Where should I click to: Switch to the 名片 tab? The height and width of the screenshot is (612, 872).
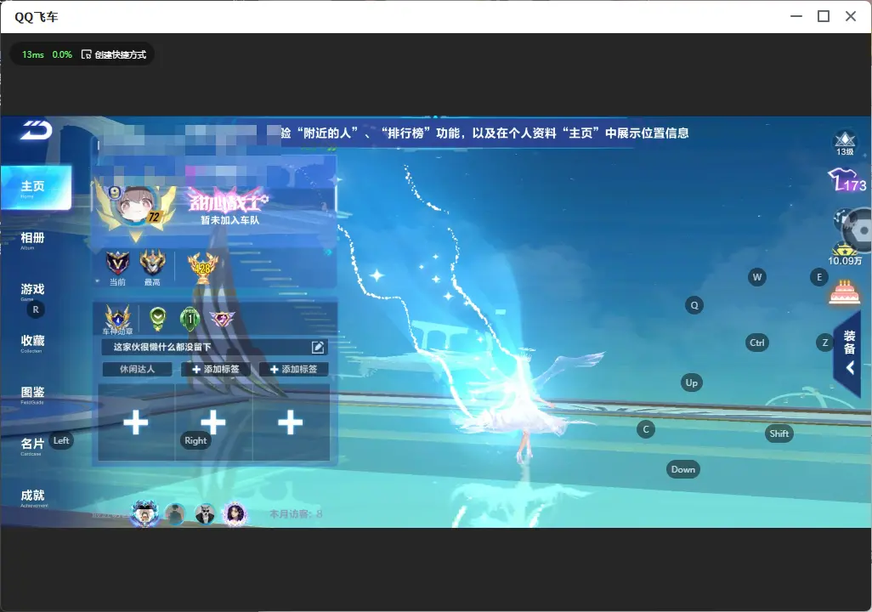(32, 445)
